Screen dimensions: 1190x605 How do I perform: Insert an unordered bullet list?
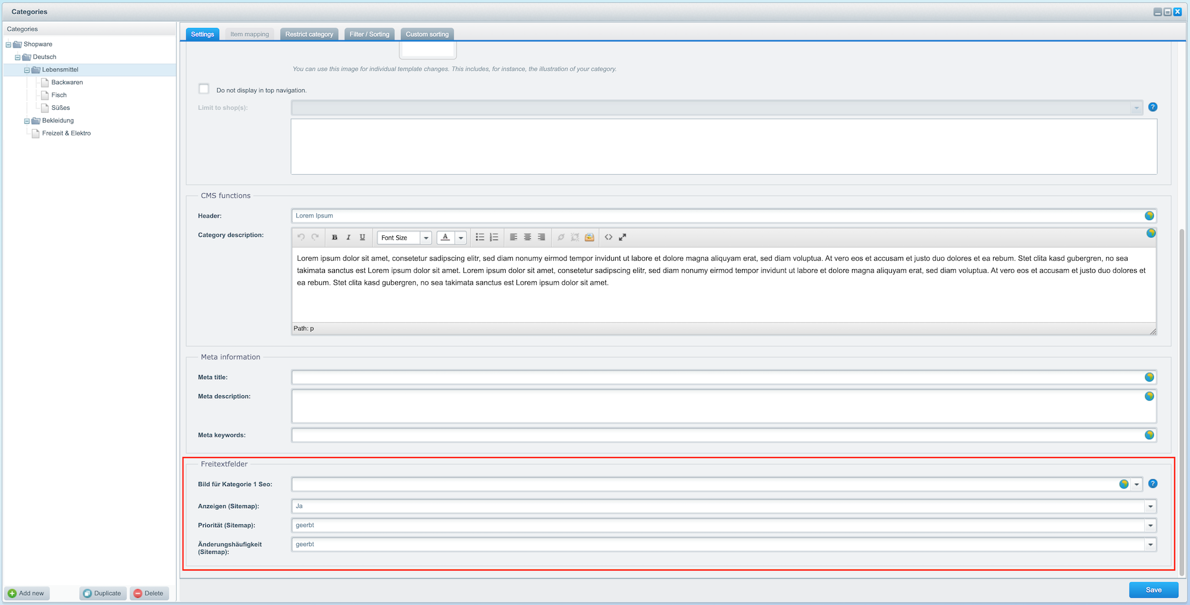click(480, 237)
